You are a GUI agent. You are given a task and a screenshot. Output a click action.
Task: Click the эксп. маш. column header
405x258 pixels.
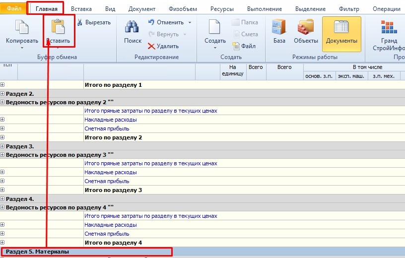click(x=351, y=76)
